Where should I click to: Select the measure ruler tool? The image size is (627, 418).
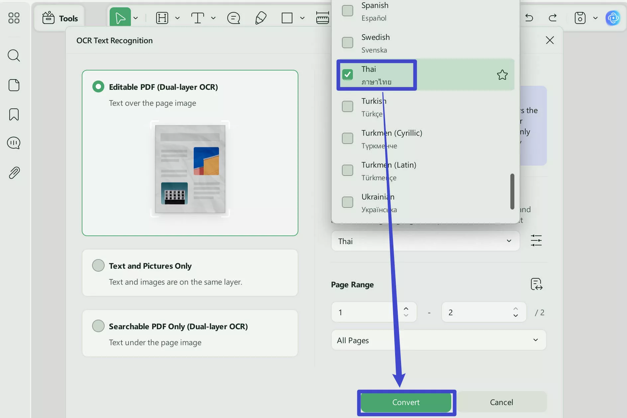pyautogui.click(x=322, y=18)
